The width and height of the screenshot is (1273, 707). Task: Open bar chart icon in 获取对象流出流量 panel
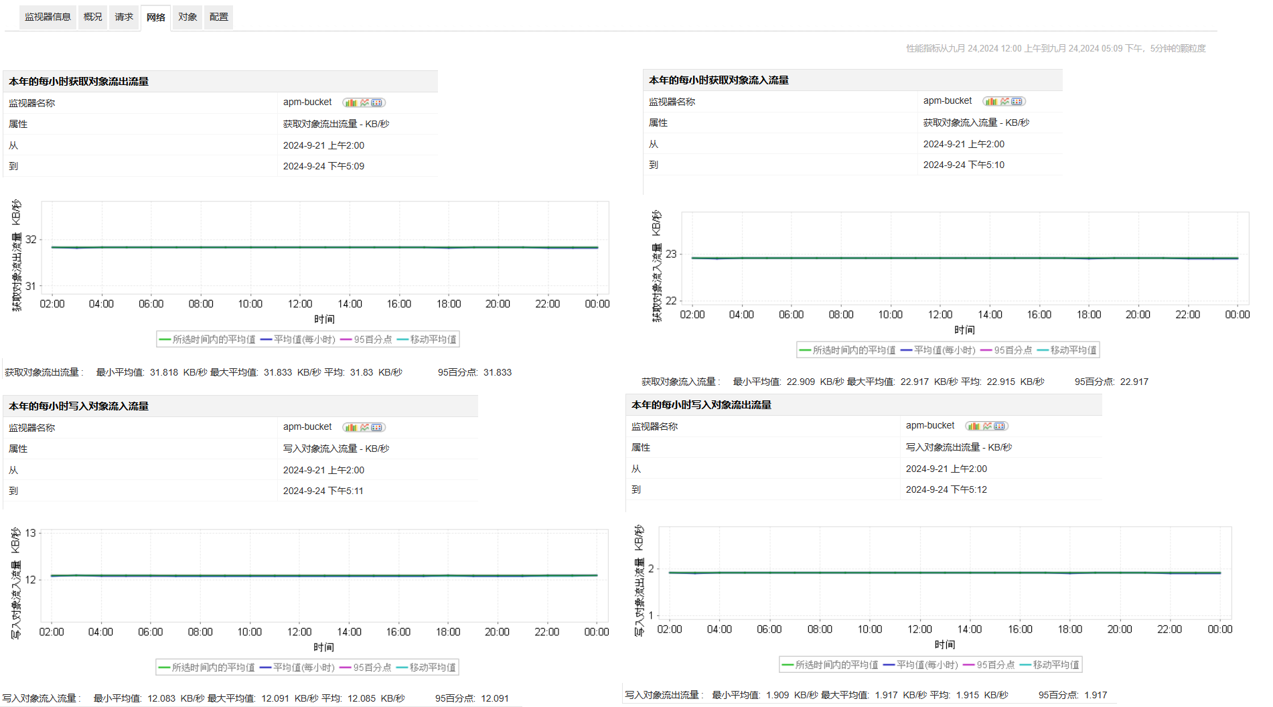tap(351, 102)
